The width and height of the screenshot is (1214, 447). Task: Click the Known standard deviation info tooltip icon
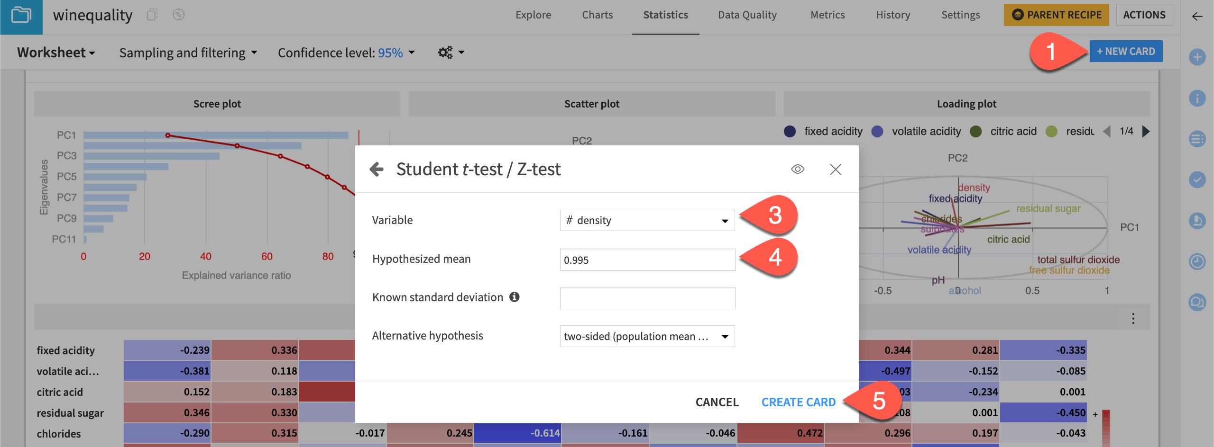[515, 297]
